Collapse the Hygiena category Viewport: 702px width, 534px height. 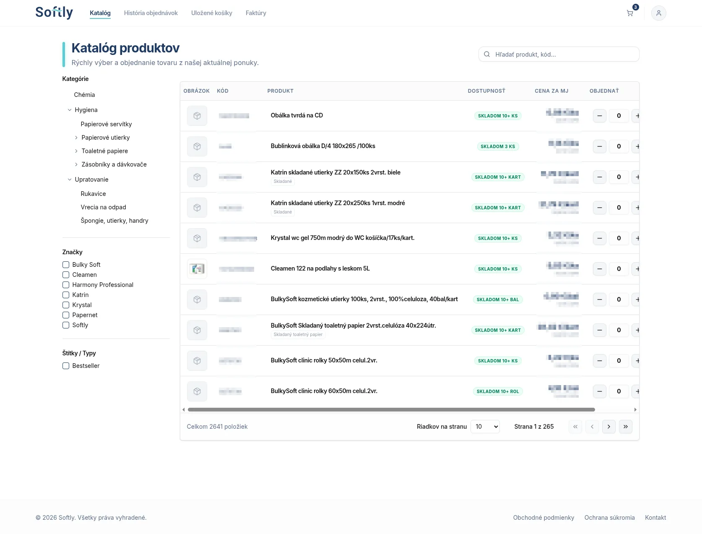point(70,110)
